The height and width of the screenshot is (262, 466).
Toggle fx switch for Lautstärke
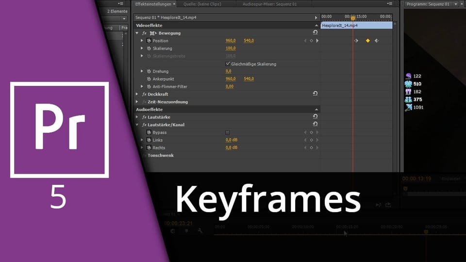coord(144,117)
